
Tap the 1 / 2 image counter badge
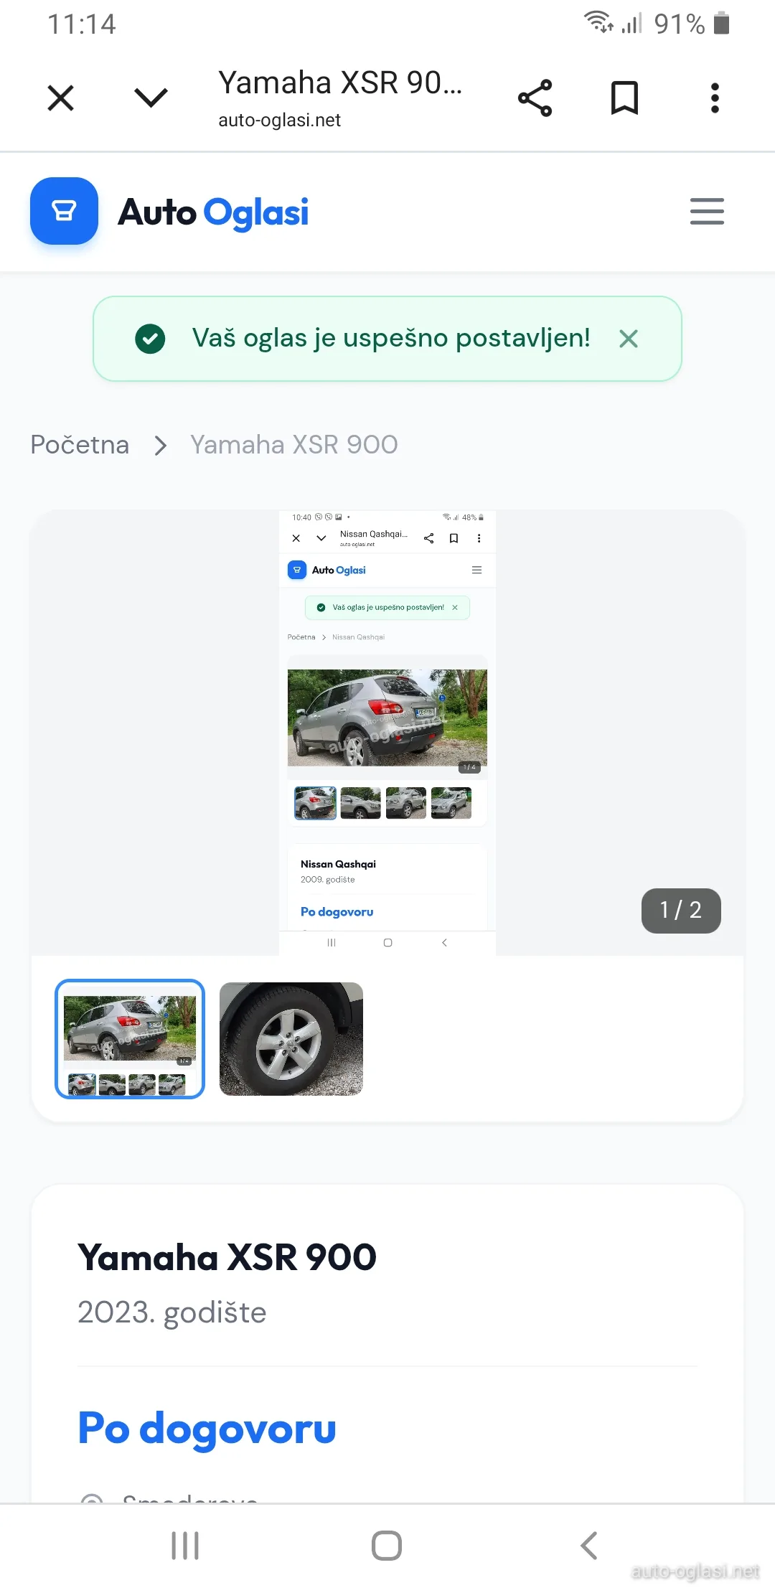[x=681, y=911]
